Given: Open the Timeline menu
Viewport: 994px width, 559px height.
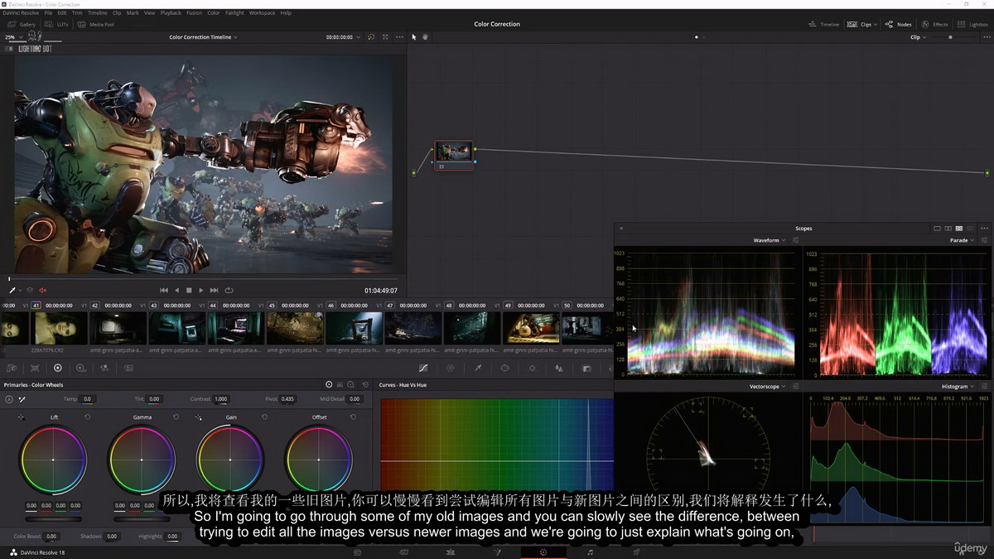Looking at the screenshot, I should point(97,13).
